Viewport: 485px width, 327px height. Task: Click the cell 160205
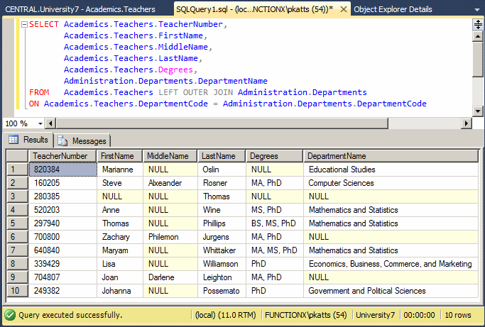pos(62,183)
